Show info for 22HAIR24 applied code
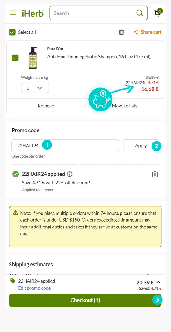The image size is (171, 332). point(70,174)
